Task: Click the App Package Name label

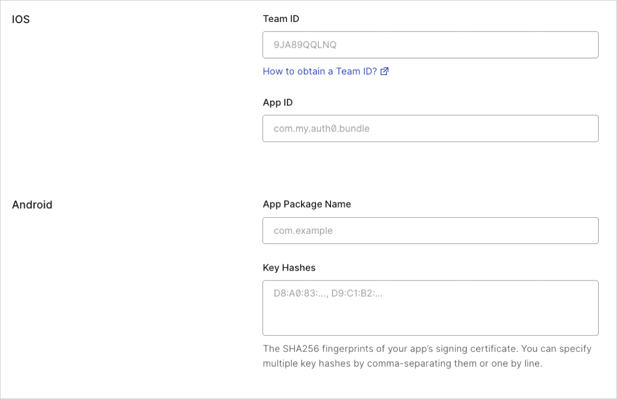Action: tap(306, 204)
